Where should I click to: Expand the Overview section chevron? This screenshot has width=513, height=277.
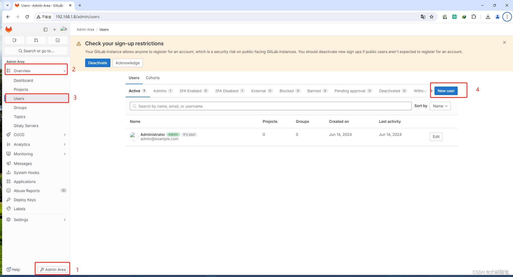64,71
